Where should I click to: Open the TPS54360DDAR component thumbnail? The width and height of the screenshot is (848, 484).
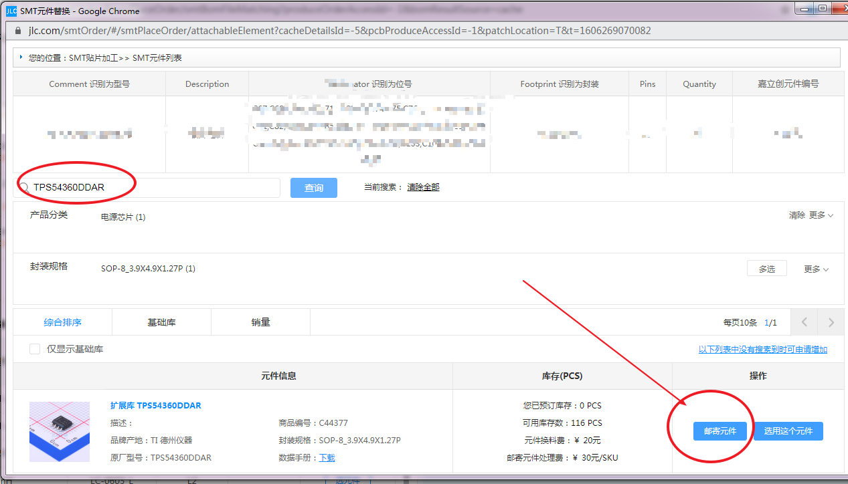click(60, 432)
